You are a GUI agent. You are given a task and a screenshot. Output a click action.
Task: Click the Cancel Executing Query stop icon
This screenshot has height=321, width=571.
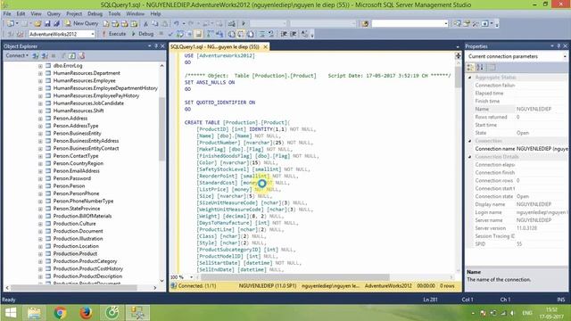tap(161, 34)
